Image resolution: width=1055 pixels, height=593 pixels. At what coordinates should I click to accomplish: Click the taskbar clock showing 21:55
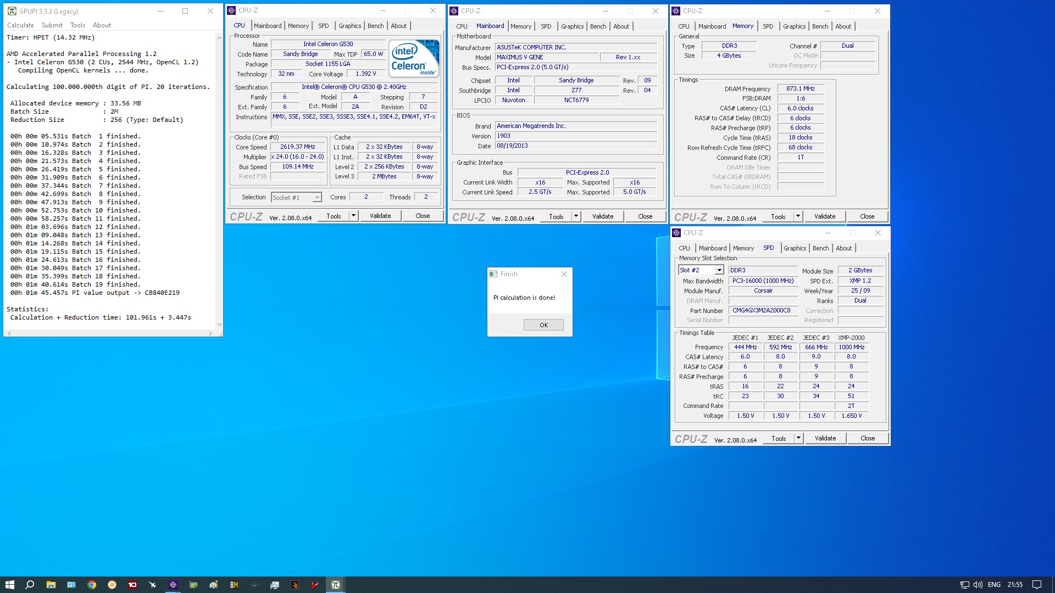[x=1015, y=585]
